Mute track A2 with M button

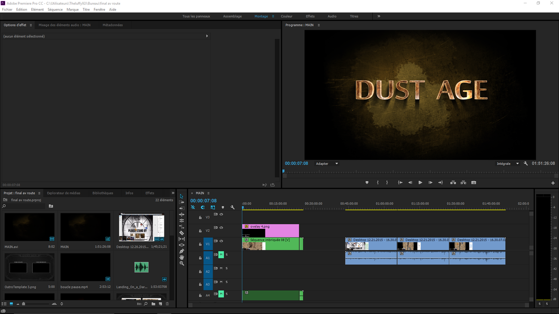221,268
